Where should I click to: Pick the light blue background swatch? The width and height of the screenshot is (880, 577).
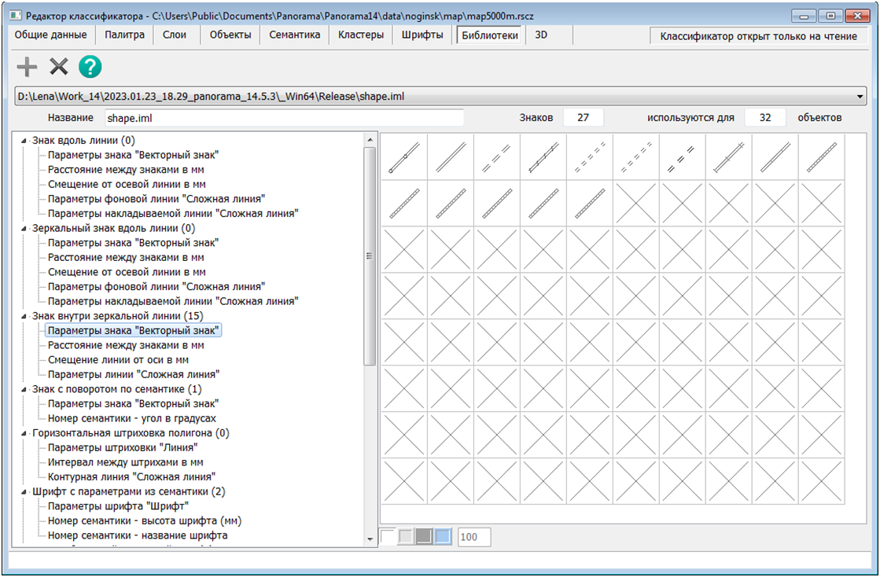click(x=443, y=537)
